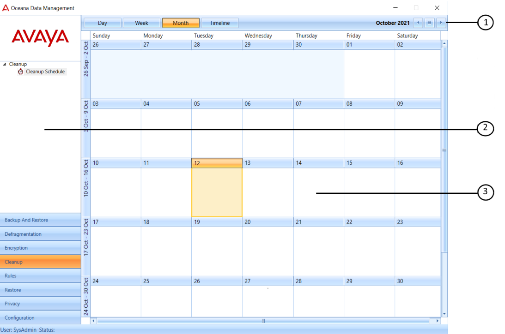Viewport: 505px width, 334px height.
Task: Select day 10 date header
Action: (x=116, y=163)
